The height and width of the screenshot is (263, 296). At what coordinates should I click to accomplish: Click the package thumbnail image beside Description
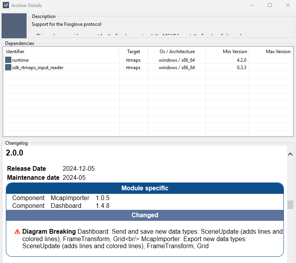click(14, 26)
